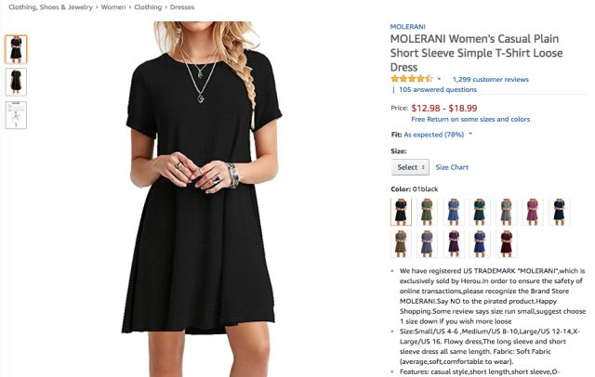Show the second dress thumbnail image
595x377 pixels.
click(x=16, y=82)
